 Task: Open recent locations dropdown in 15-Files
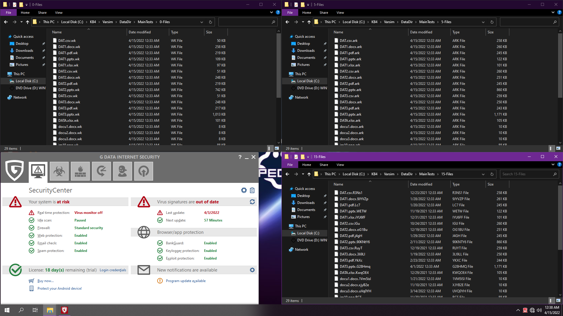click(x=303, y=174)
